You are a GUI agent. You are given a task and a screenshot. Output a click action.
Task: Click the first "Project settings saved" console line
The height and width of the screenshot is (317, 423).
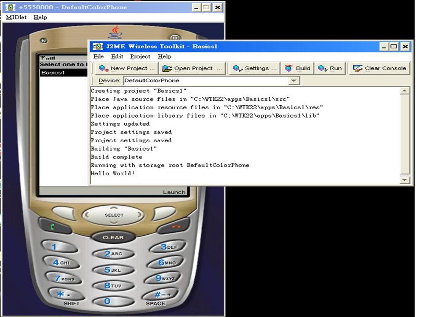(131, 132)
